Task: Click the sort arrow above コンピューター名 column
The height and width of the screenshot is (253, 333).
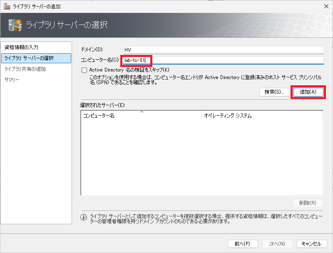Action: pyautogui.click(x=142, y=112)
